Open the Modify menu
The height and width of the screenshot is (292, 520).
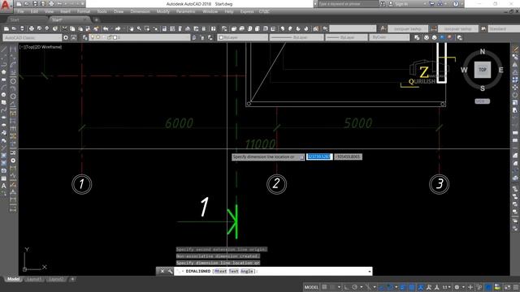[x=162, y=11]
